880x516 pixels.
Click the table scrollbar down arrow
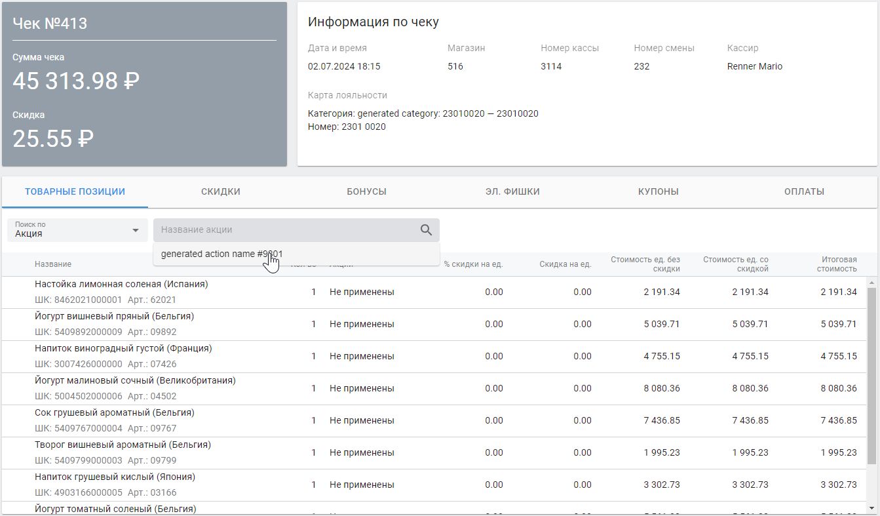pos(872,509)
